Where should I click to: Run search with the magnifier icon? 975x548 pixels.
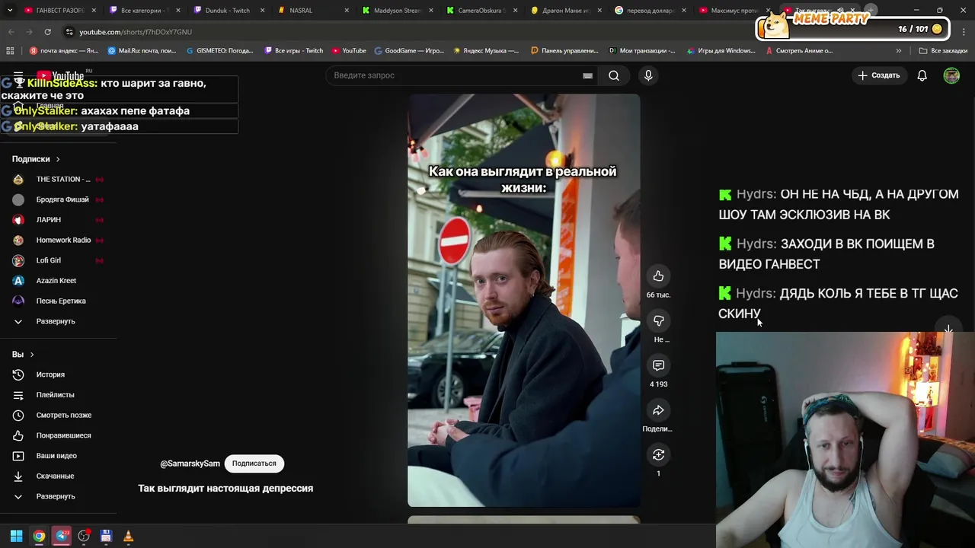[614, 75]
